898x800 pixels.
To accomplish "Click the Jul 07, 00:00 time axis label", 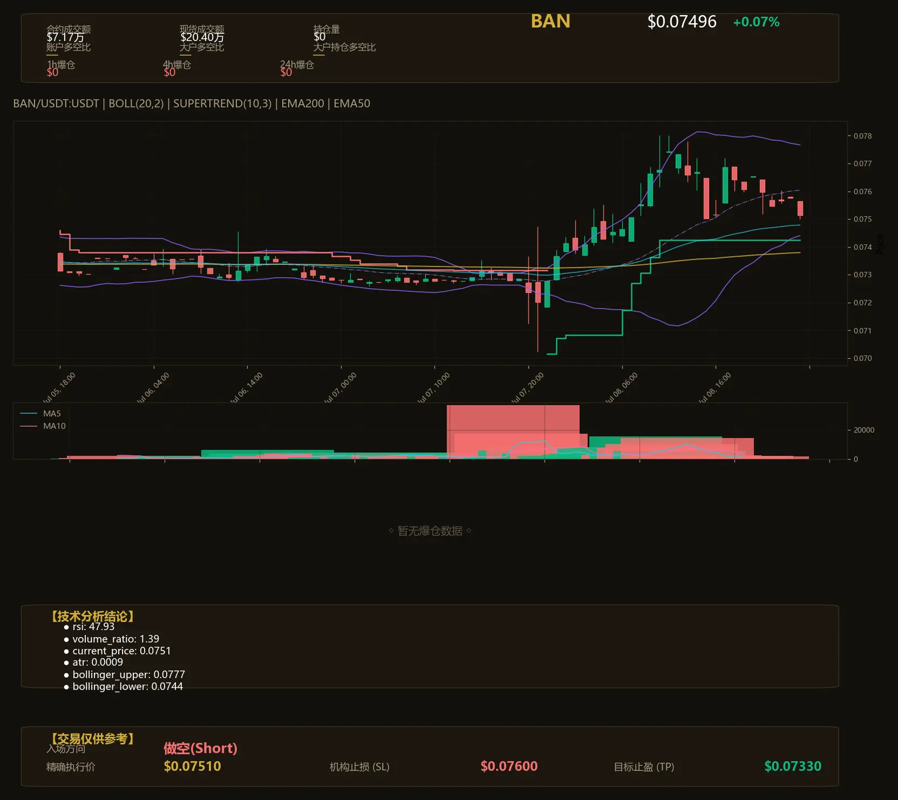I will [x=340, y=388].
